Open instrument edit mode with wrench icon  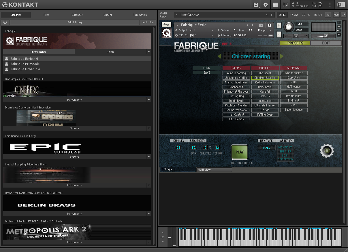166,25
